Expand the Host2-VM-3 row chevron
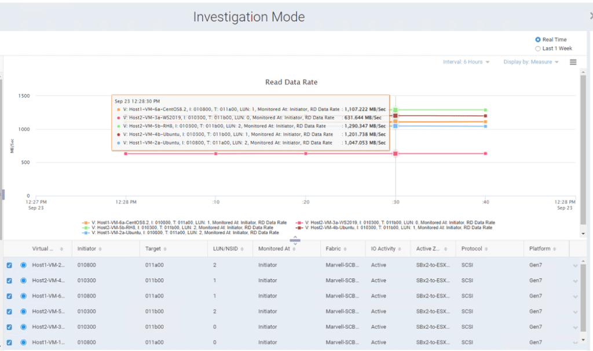The width and height of the screenshot is (593, 351). click(575, 327)
